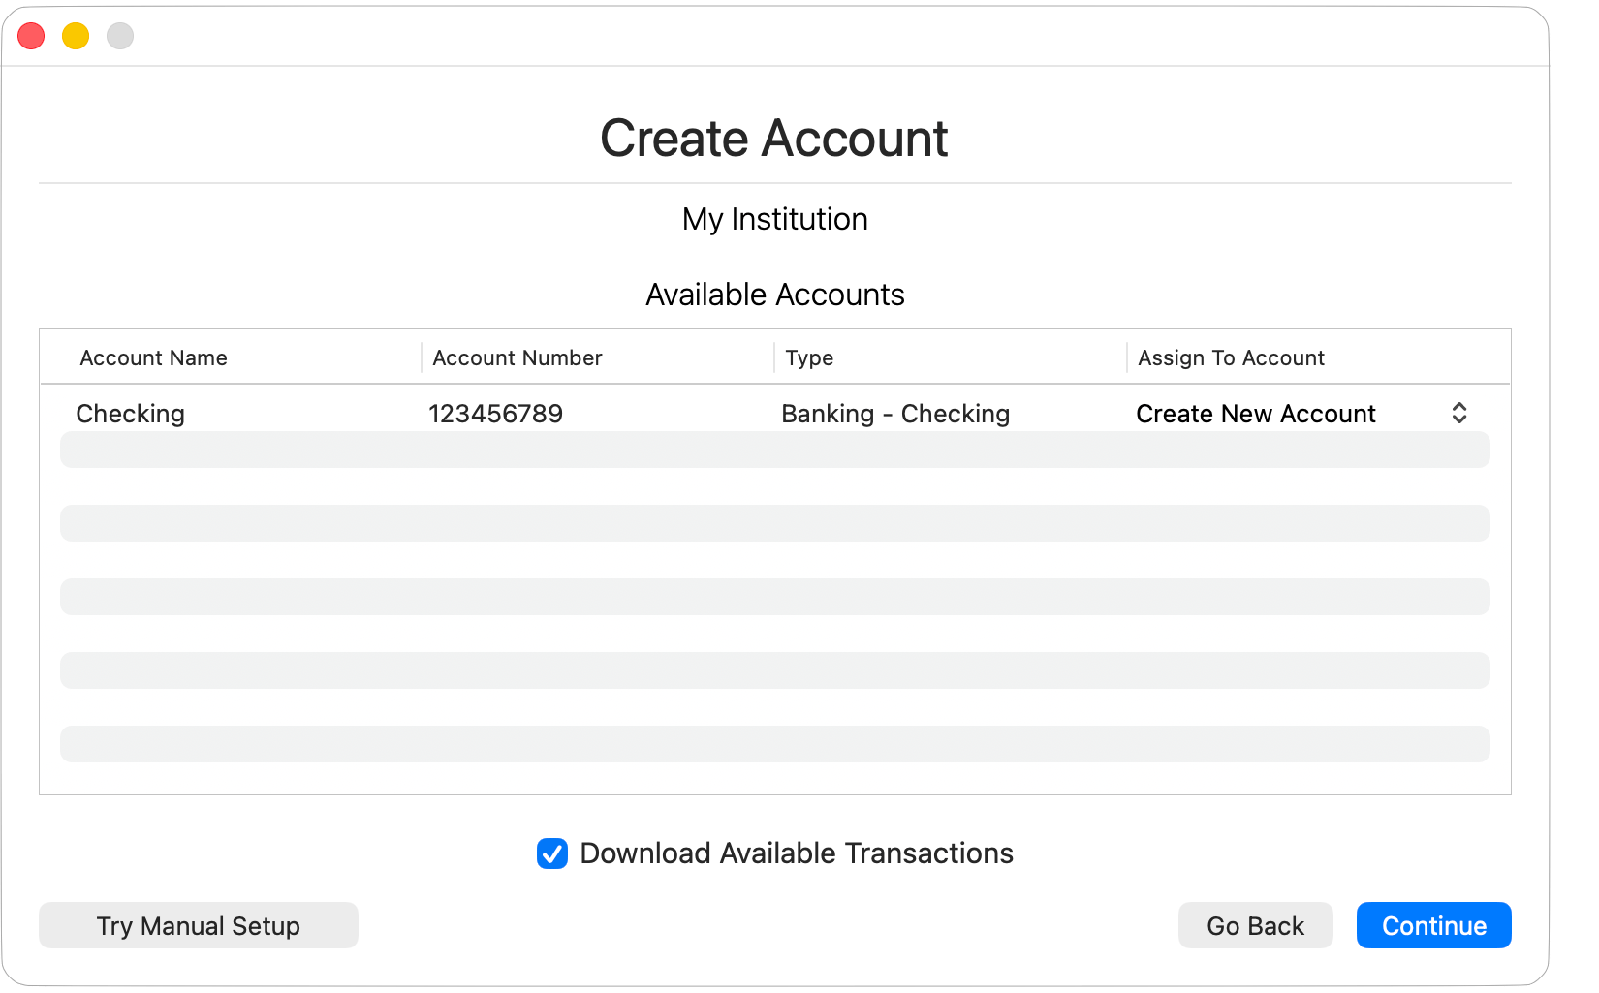
Task: Click the Type column header
Action: 809,357
